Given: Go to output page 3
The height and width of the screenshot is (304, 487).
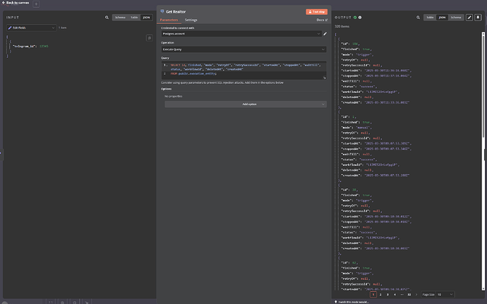Looking at the screenshot, I should click(x=387, y=294).
